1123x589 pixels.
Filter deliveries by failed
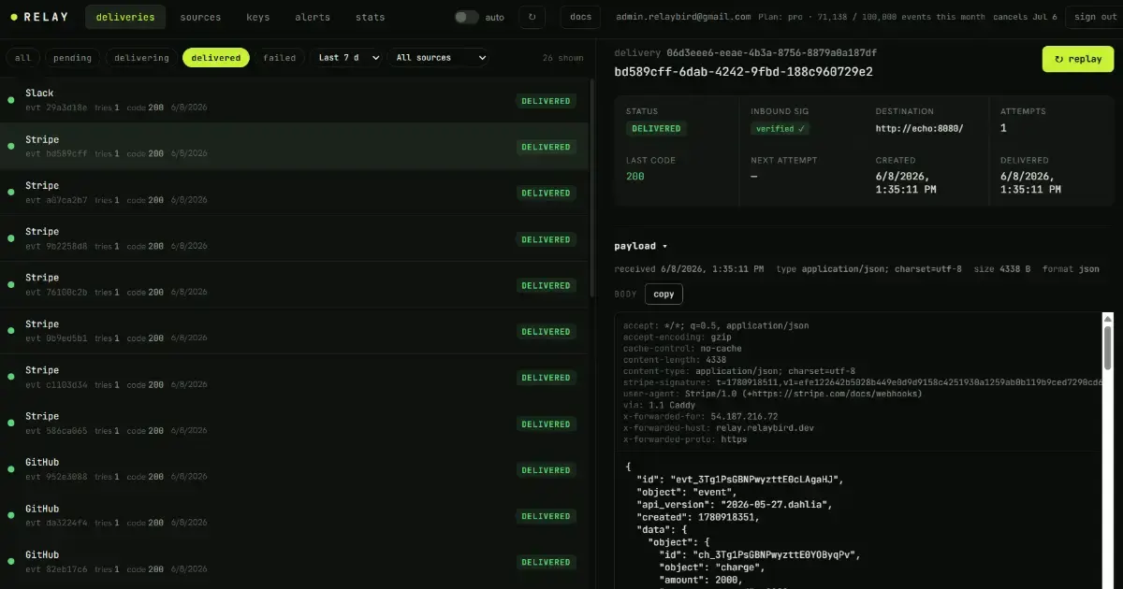click(x=280, y=58)
